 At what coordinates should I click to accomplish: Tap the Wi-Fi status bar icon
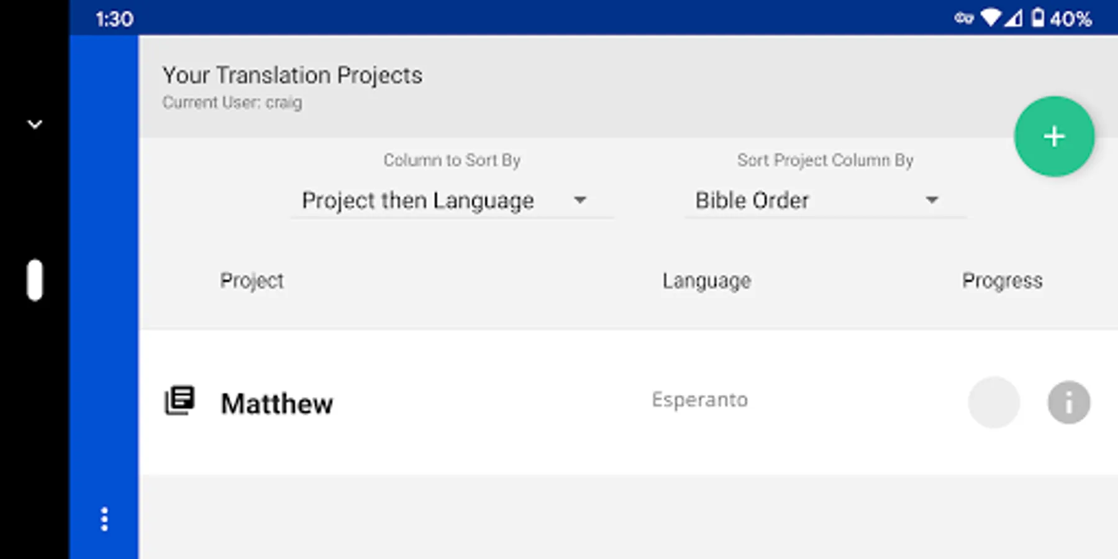990,18
